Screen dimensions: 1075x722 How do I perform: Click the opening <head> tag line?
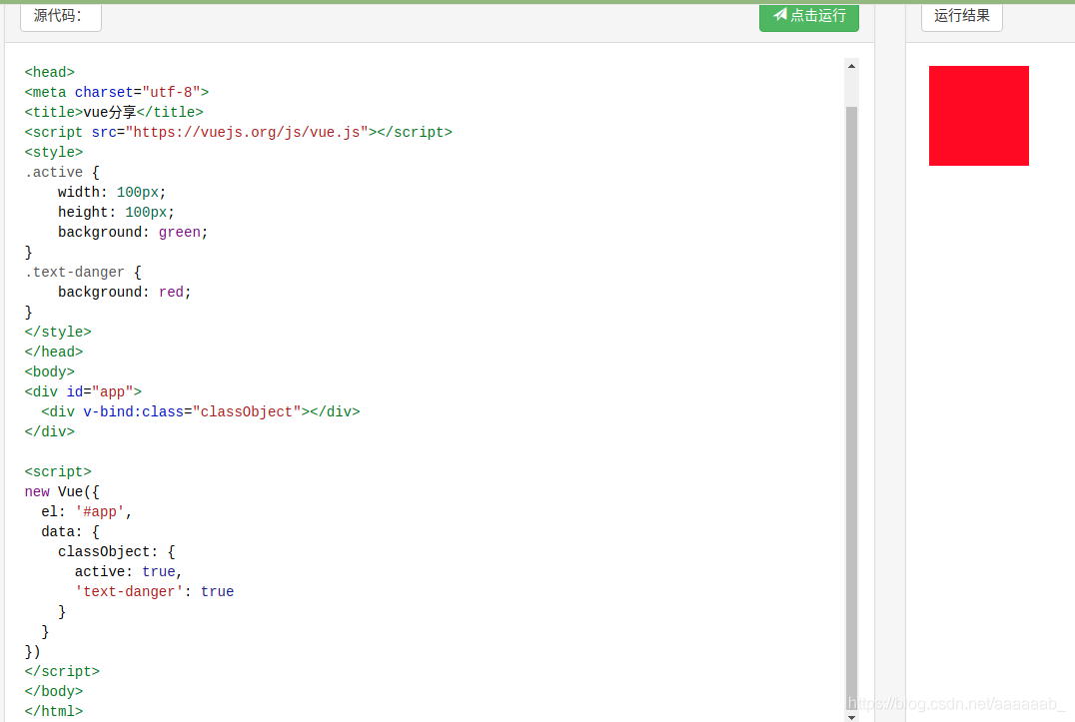tap(49, 73)
